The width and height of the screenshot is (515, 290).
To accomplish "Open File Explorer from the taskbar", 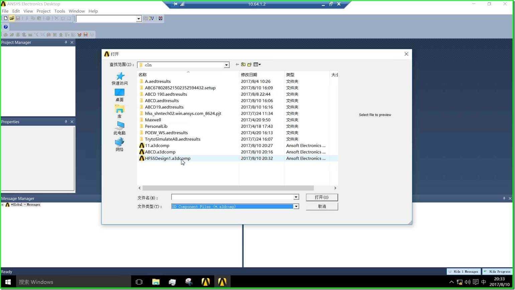I will pos(156,282).
